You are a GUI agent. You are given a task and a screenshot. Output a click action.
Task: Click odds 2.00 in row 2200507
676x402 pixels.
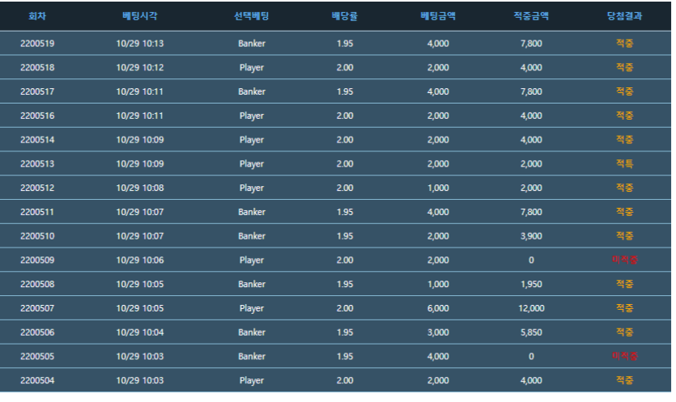click(345, 308)
